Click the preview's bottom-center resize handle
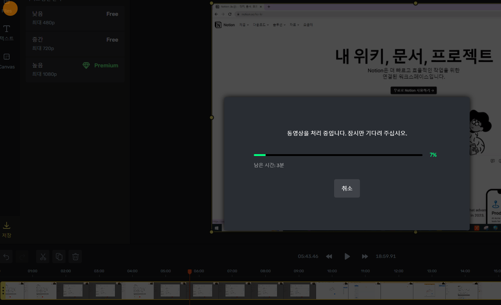Viewport: 501px width, 305px height. click(x=416, y=232)
